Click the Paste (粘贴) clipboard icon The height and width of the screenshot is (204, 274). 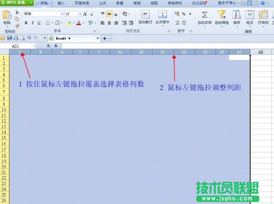(7, 15)
